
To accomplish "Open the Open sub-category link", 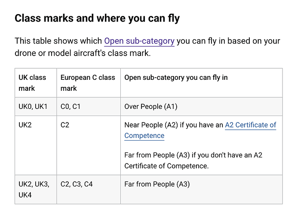I will pos(139,41).
